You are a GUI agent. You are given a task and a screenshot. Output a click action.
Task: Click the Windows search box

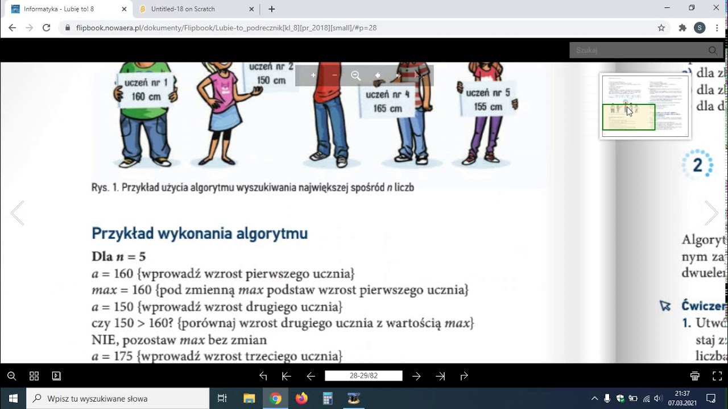click(118, 398)
